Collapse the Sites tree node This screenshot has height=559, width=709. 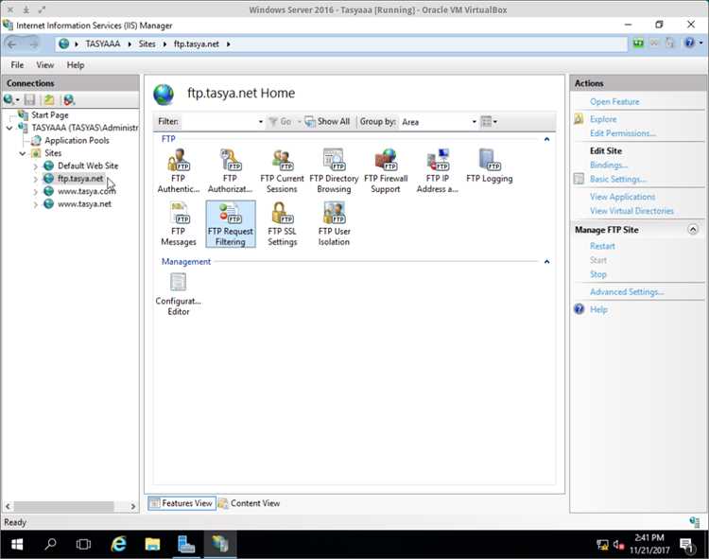point(22,154)
